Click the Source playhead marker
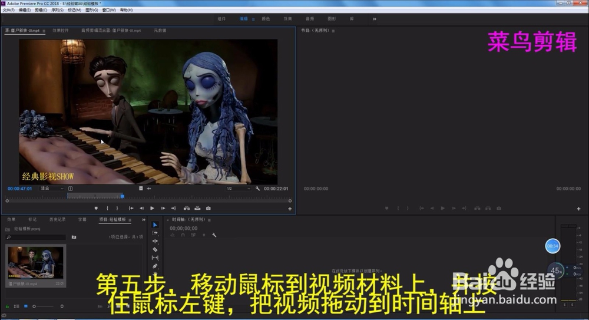The width and height of the screenshot is (589, 320). coord(122,196)
